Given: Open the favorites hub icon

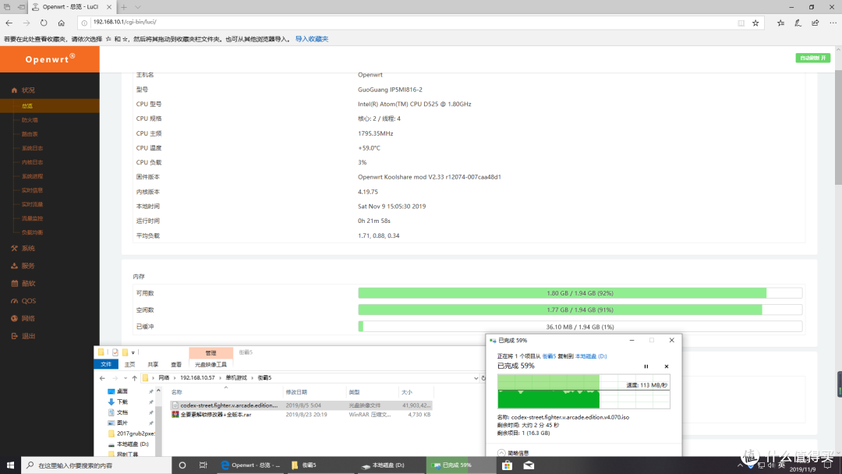Looking at the screenshot, I should [x=780, y=23].
